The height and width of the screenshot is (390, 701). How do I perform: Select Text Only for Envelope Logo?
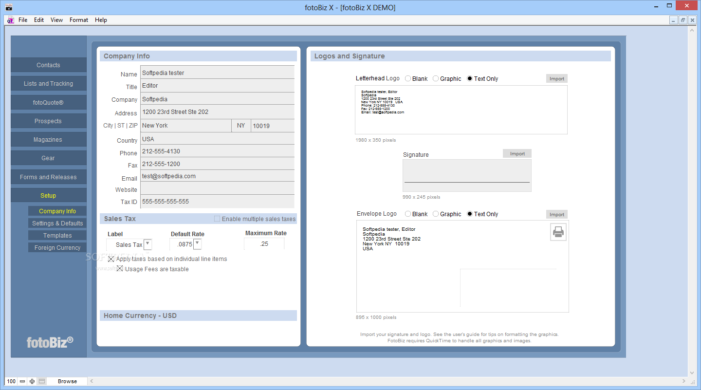tap(470, 214)
